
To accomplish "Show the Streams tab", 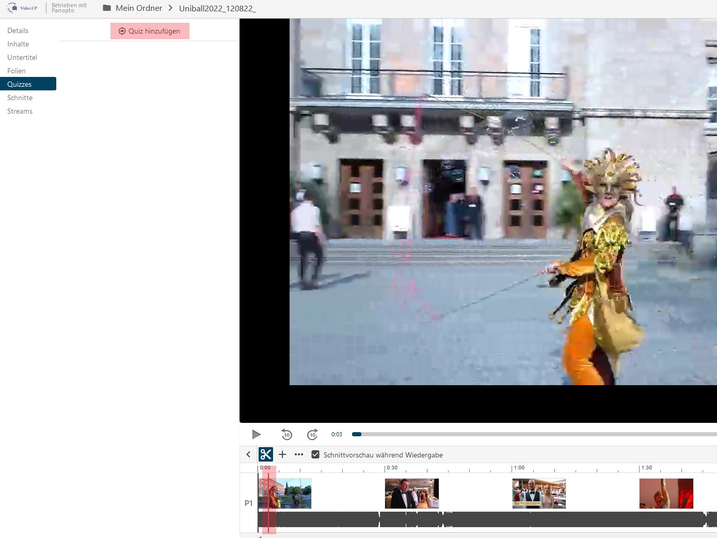I will [x=20, y=111].
